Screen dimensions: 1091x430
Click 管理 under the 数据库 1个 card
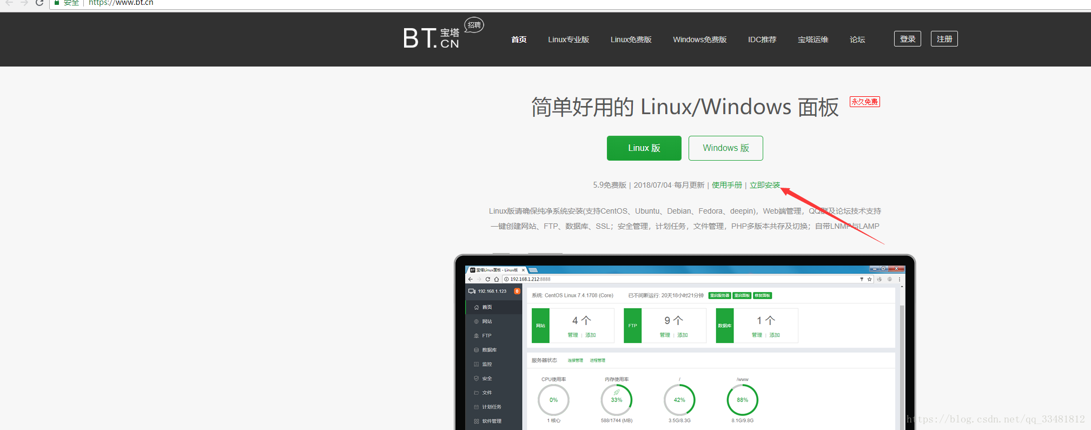(x=757, y=335)
